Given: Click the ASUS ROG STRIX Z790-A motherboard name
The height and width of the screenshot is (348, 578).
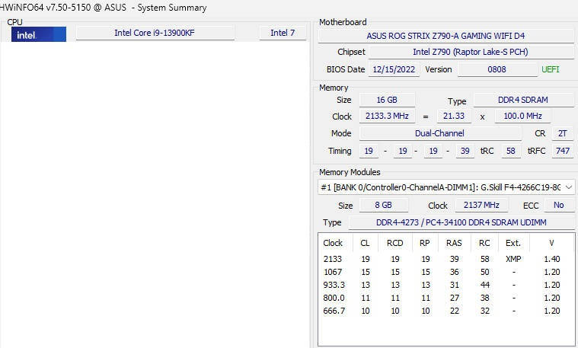Looking at the screenshot, I should click(x=445, y=36).
